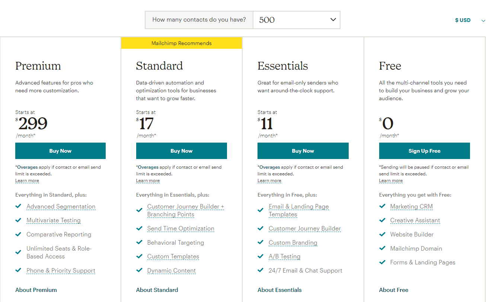The image size is (486, 302).
Task: Open the Phone & Priority Support link
Action: point(61,270)
